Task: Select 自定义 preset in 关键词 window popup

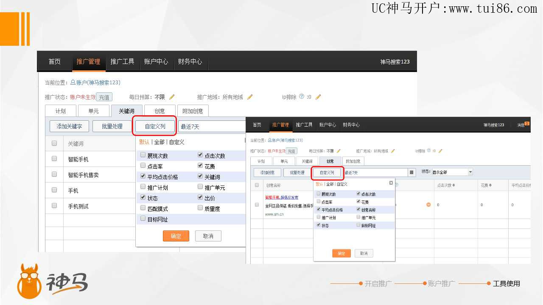Action: (x=176, y=142)
